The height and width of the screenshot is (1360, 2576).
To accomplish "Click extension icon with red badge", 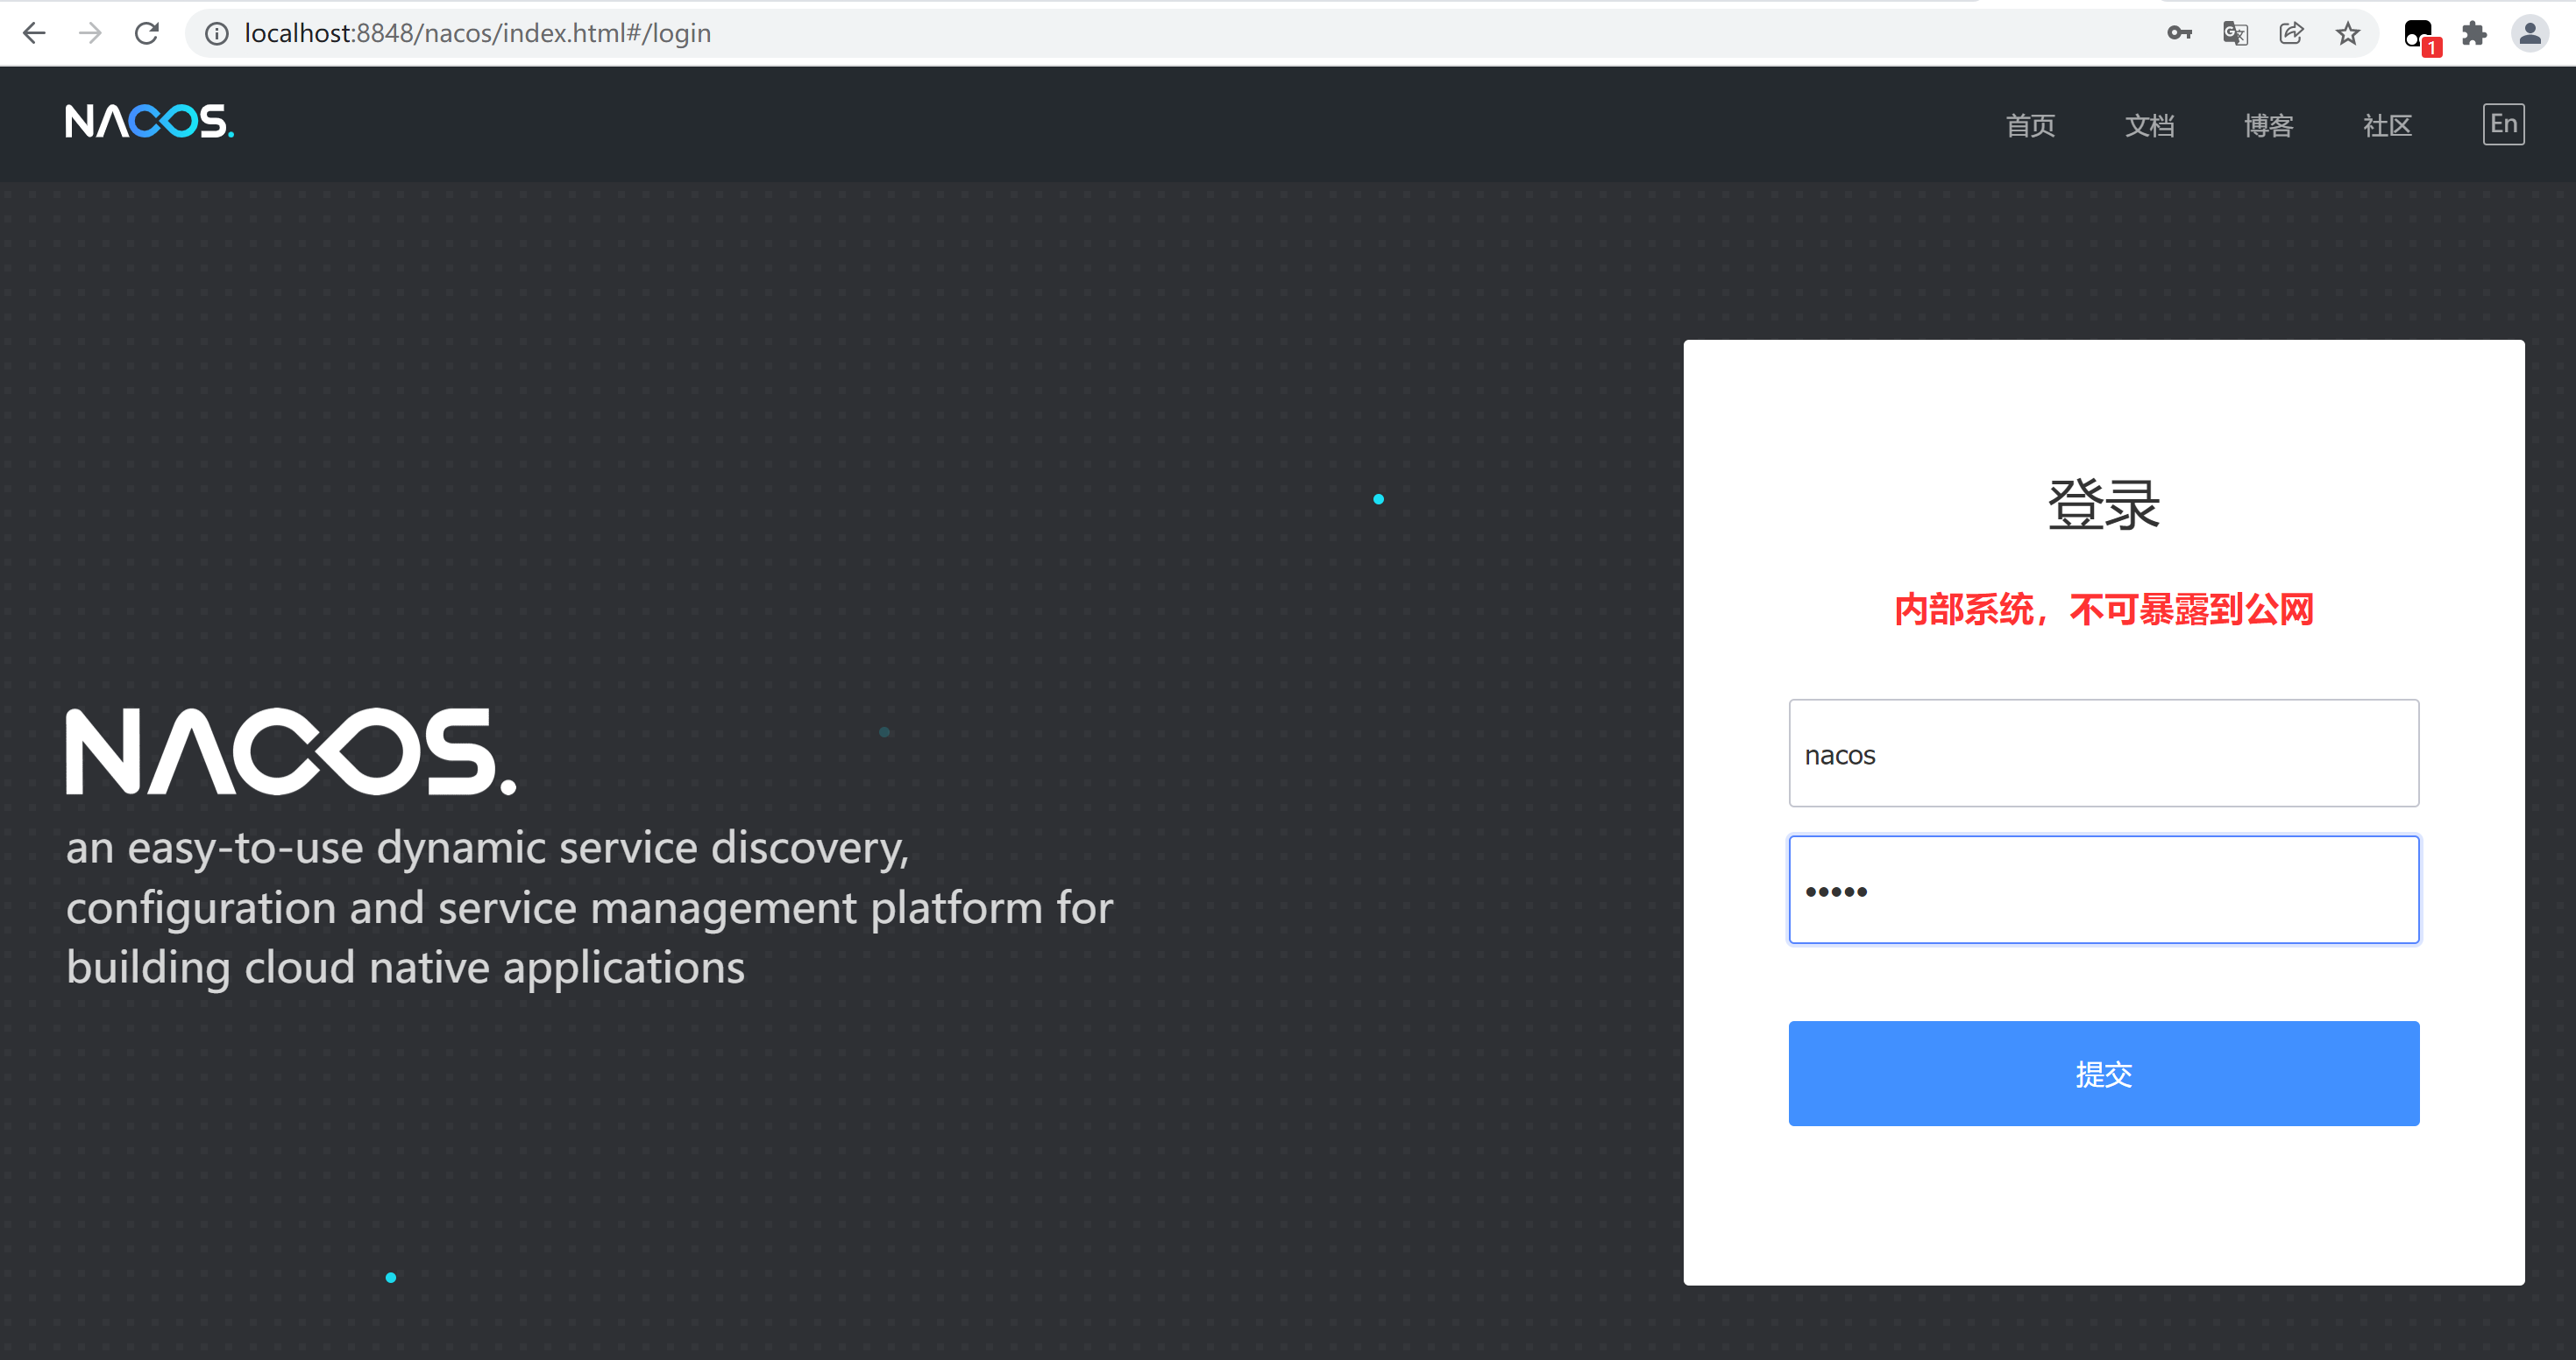I will [2420, 35].
